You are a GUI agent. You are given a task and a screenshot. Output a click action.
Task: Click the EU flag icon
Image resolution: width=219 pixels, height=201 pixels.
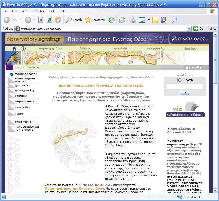tap(9, 67)
